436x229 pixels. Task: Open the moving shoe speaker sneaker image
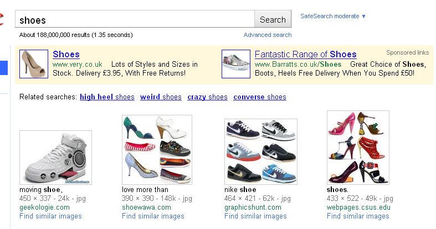click(x=55, y=157)
